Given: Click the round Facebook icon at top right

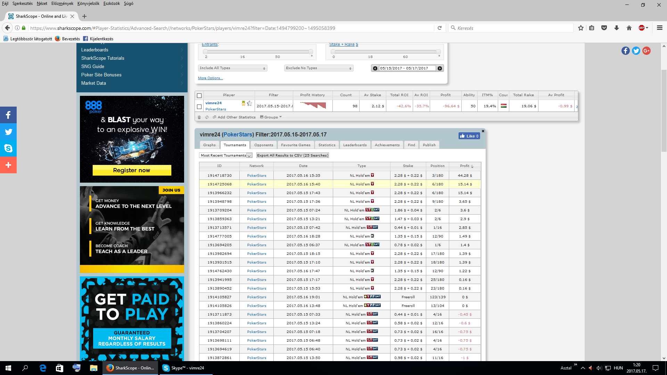Looking at the screenshot, I should (x=626, y=51).
